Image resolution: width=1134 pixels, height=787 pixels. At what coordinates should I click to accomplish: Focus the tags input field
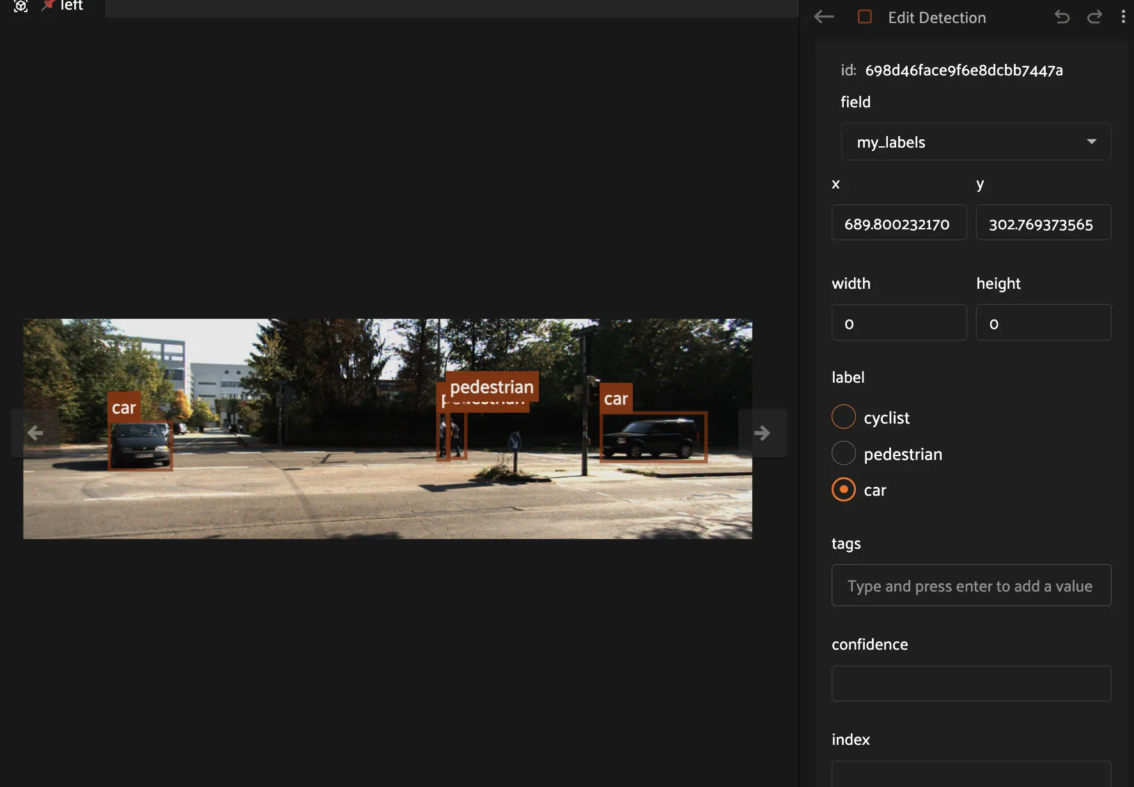pos(970,586)
